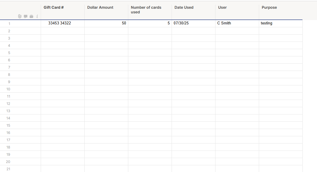Select row number 17
Screen dimensions: 317x172
coord(8,140)
